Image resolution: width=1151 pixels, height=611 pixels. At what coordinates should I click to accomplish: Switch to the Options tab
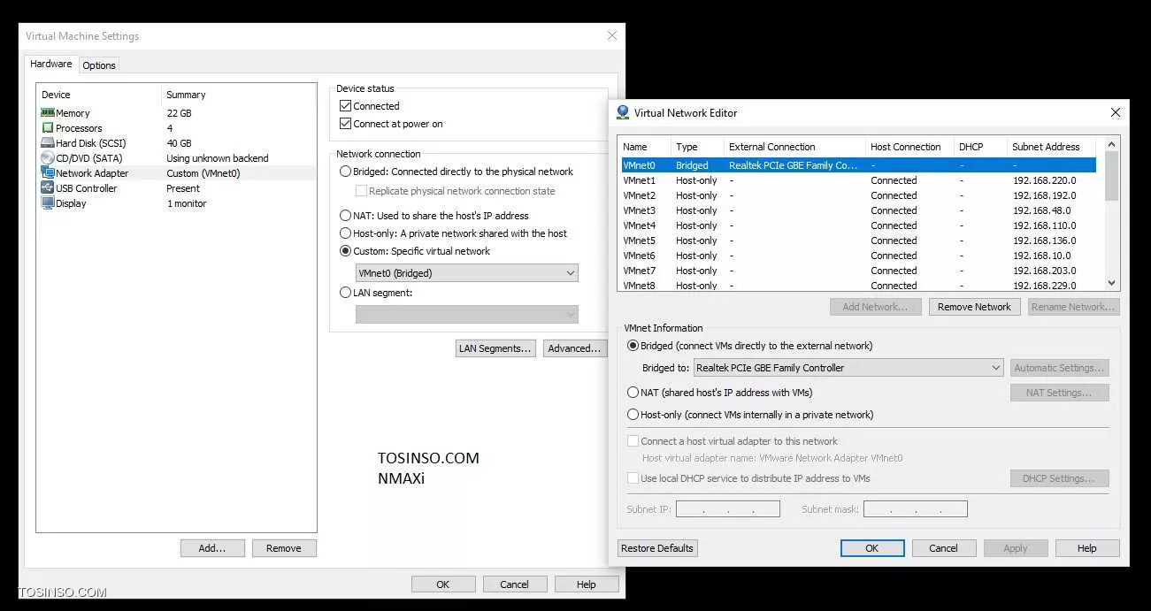point(99,65)
